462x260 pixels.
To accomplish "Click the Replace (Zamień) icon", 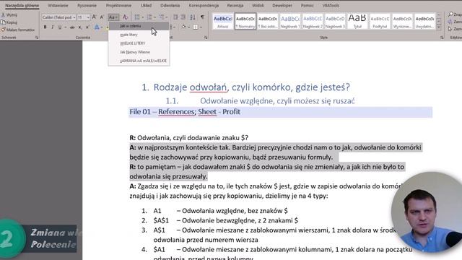I will tap(450, 22).
